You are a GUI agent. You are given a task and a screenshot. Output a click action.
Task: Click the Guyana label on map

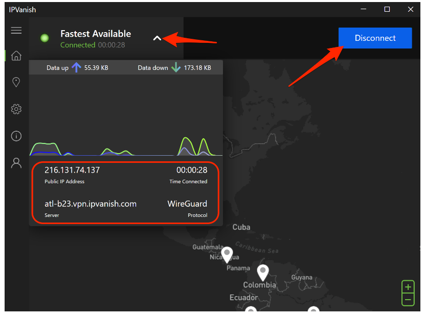(302, 278)
